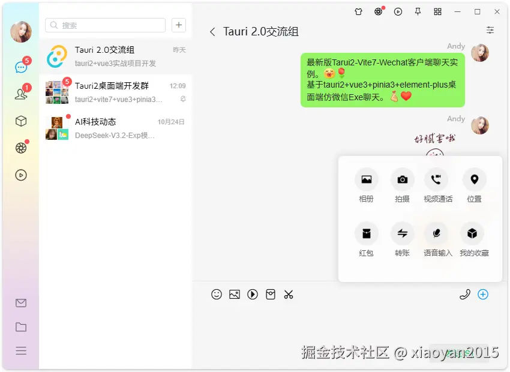Start a voice call using the phone icon

465,295
